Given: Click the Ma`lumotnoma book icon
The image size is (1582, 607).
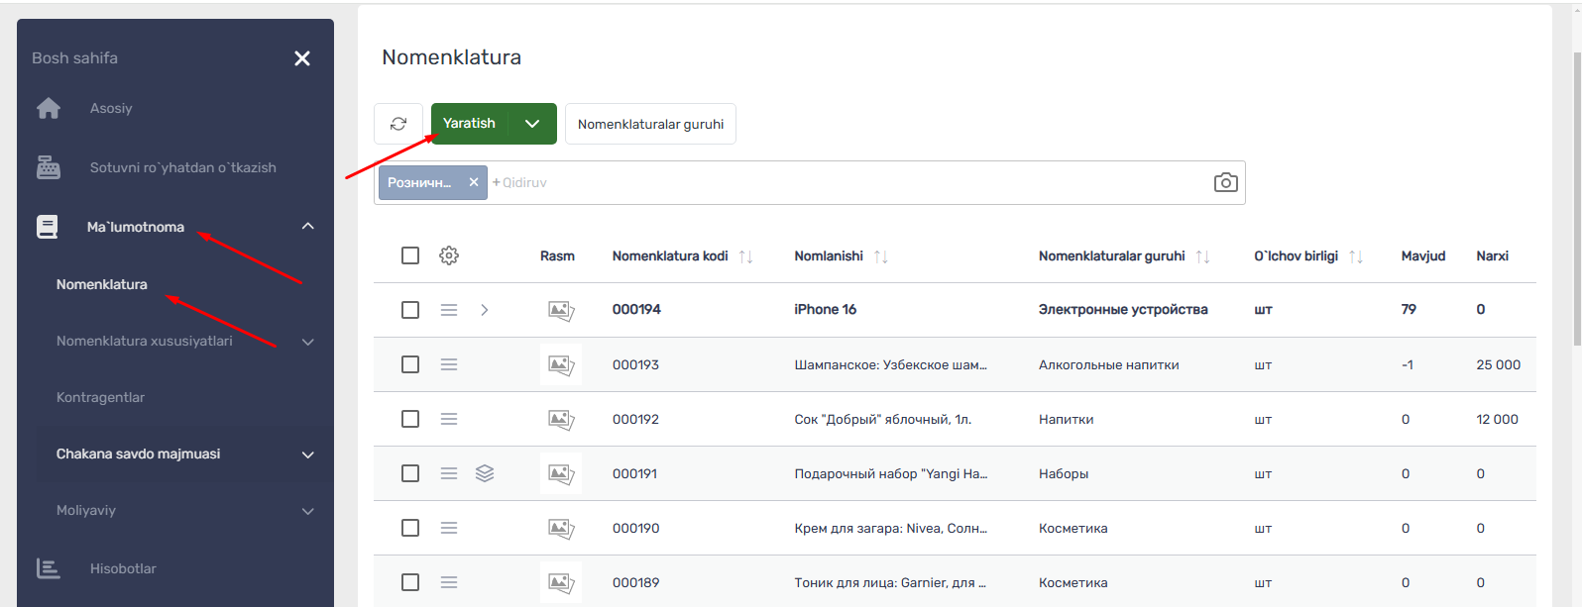Looking at the screenshot, I should point(48,227).
